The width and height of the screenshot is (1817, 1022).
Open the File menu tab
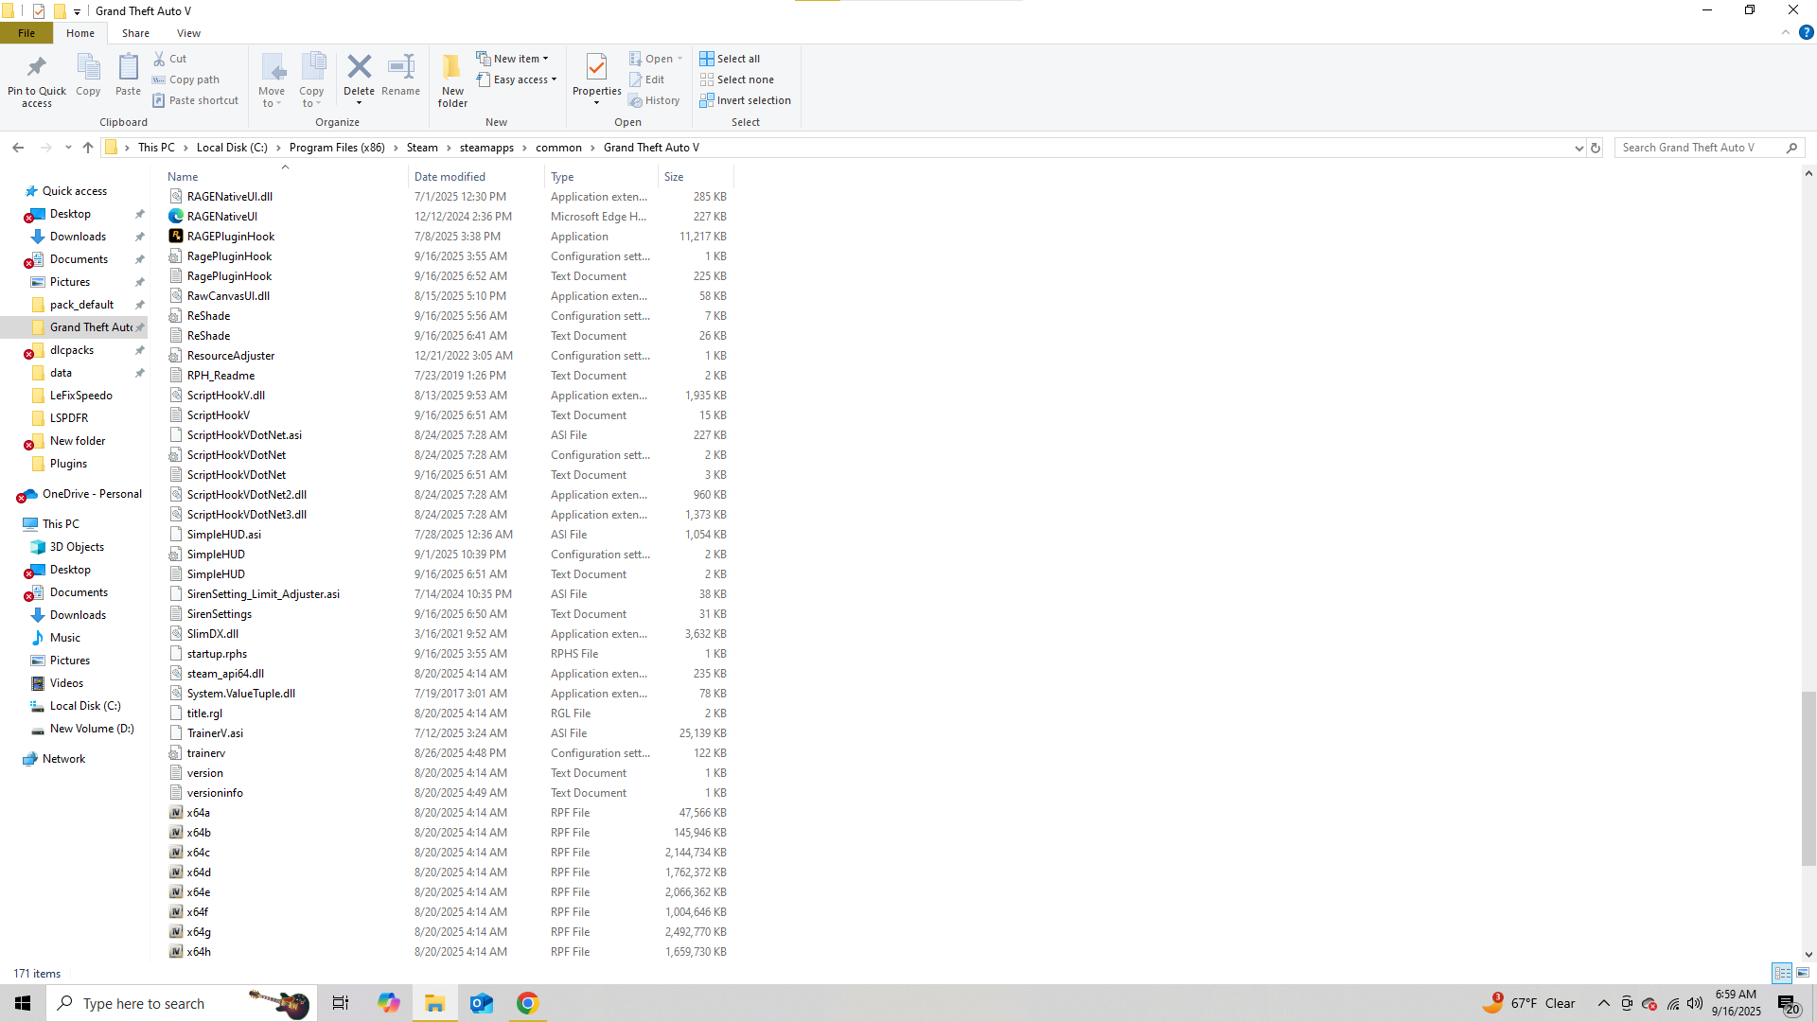point(26,33)
